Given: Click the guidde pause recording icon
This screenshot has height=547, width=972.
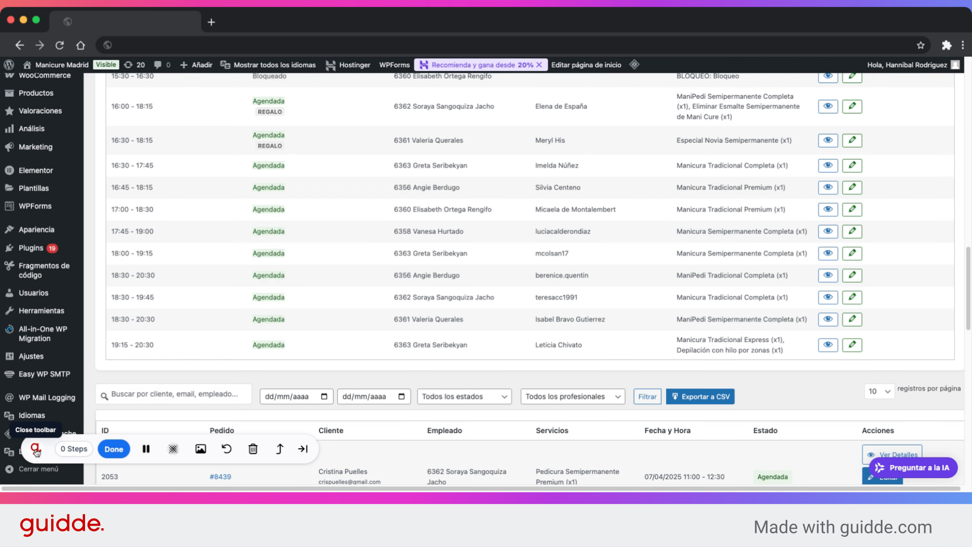Looking at the screenshot, I should 146,449.
